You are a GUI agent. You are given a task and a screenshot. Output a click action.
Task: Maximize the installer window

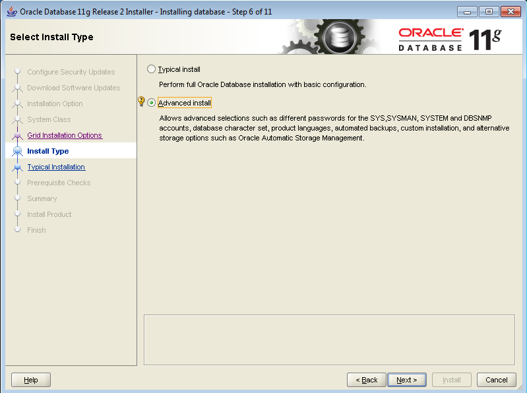pos(489,12)
